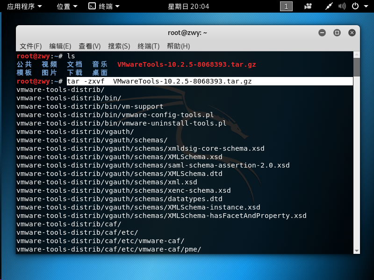Click line vmware-tools-distrib/vgauth/schemas/
The height and width of the screenshot is (280, 374).
[x=92, y=140]
